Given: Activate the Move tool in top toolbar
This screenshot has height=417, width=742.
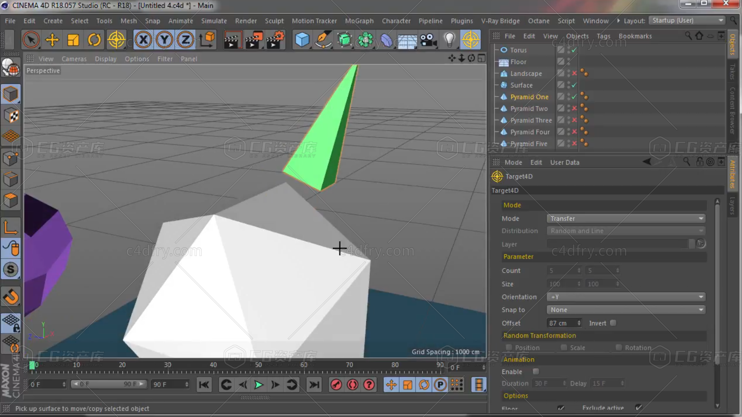Looking at the screenshot, I should point(52,40).
